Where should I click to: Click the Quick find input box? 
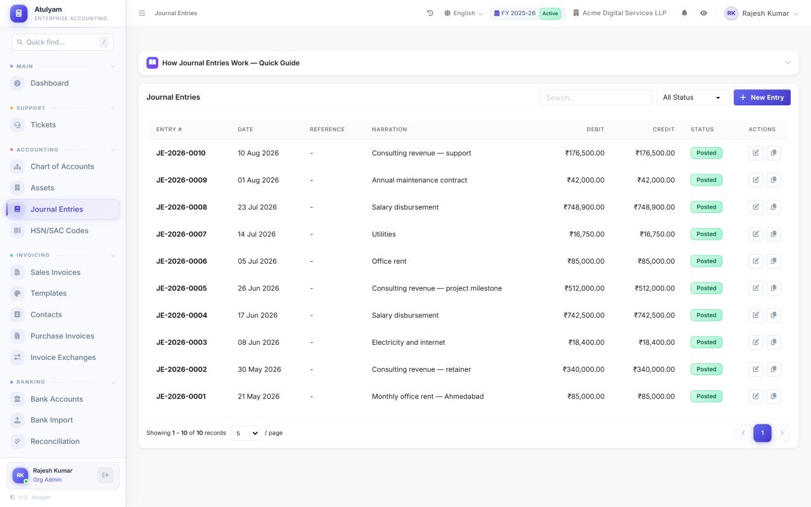click(63, 42)
